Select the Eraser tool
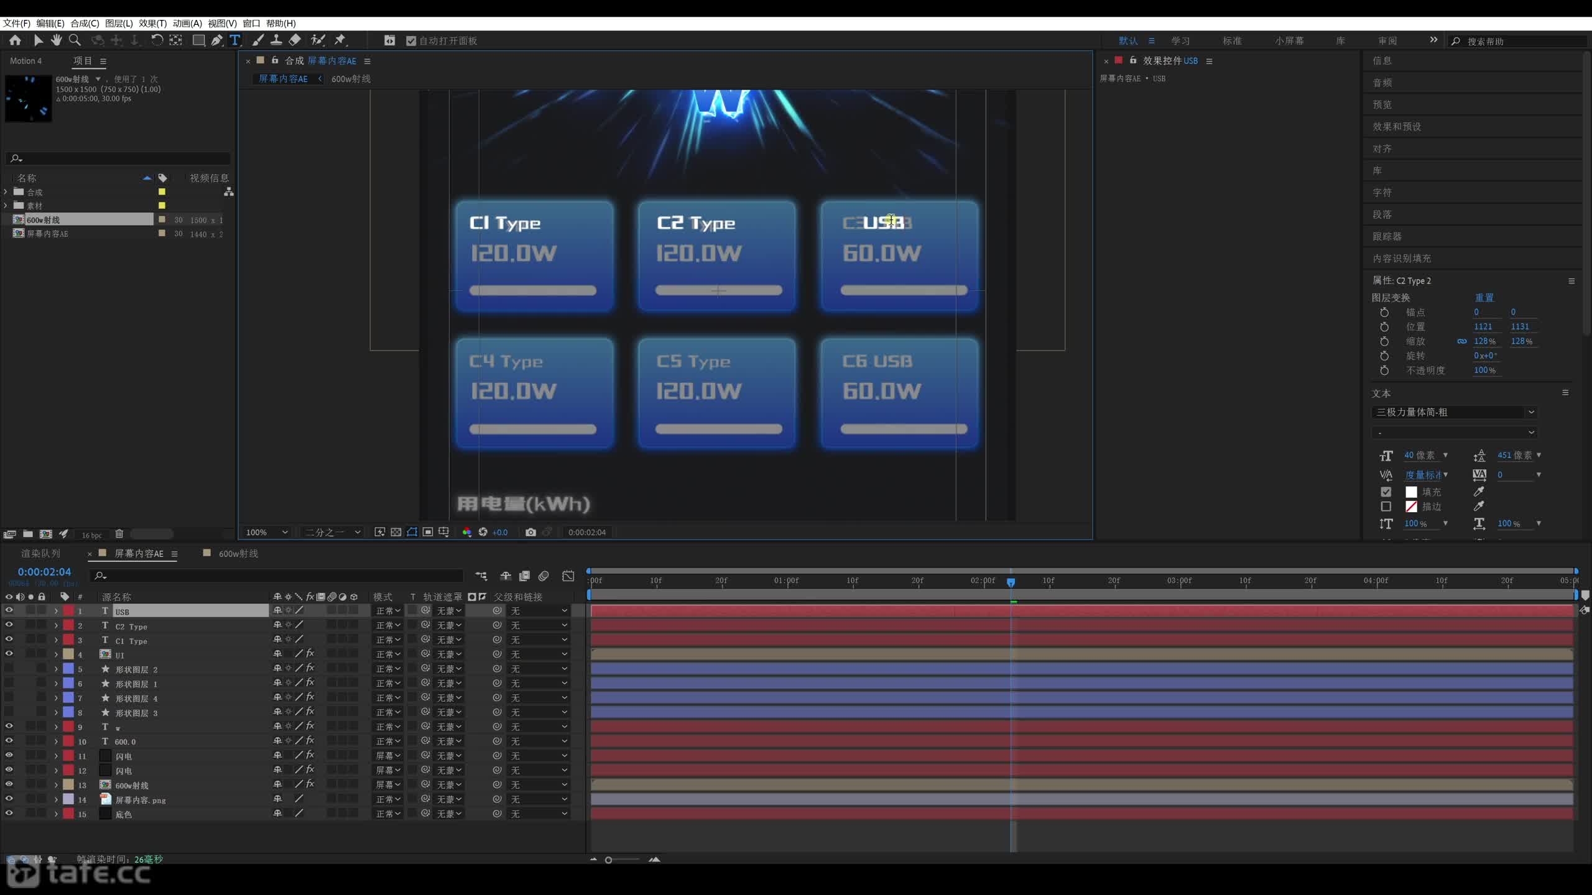1592x895 pixels. point(295,40)
